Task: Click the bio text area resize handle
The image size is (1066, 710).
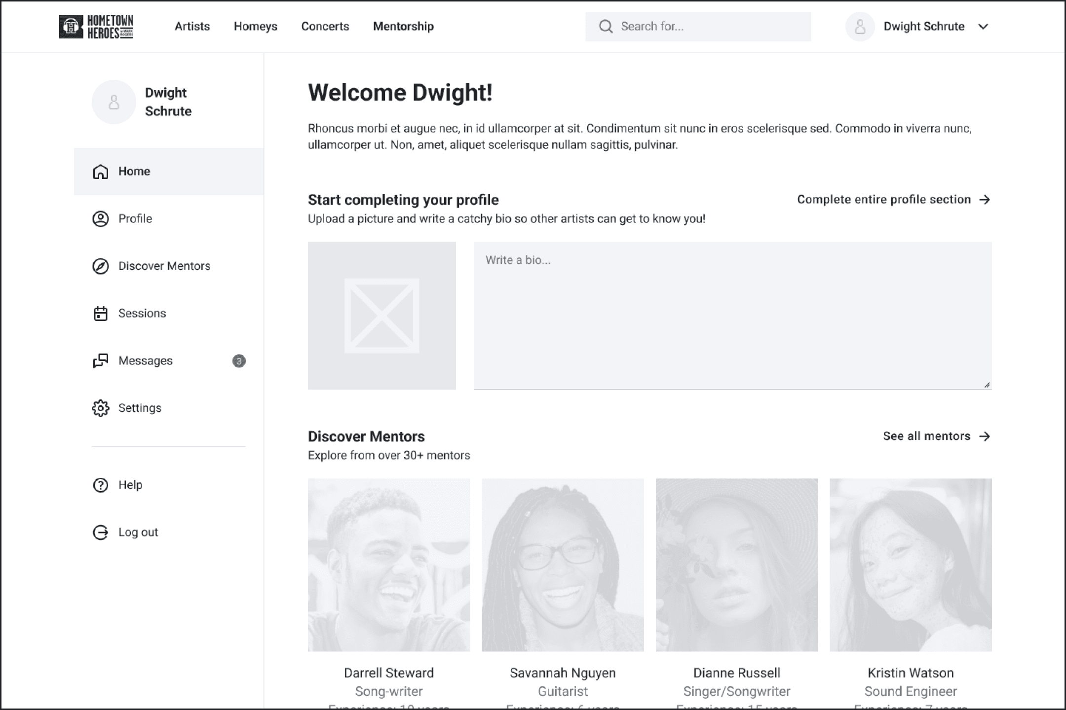Action: tap(987, 385)
